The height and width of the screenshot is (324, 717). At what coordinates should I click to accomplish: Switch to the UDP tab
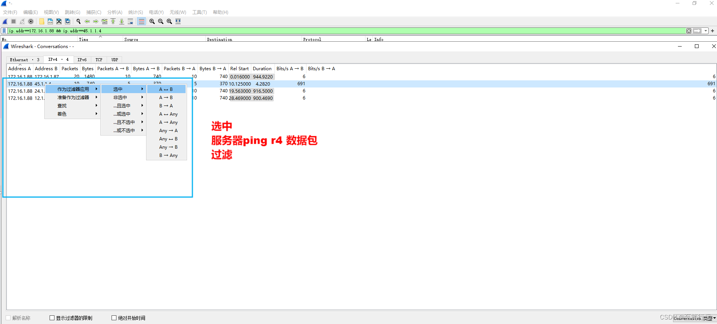click(115, 60)
